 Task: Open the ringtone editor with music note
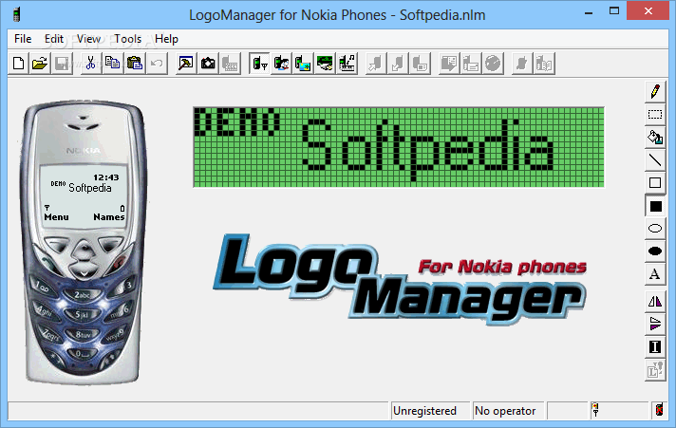tap(347, 64)
